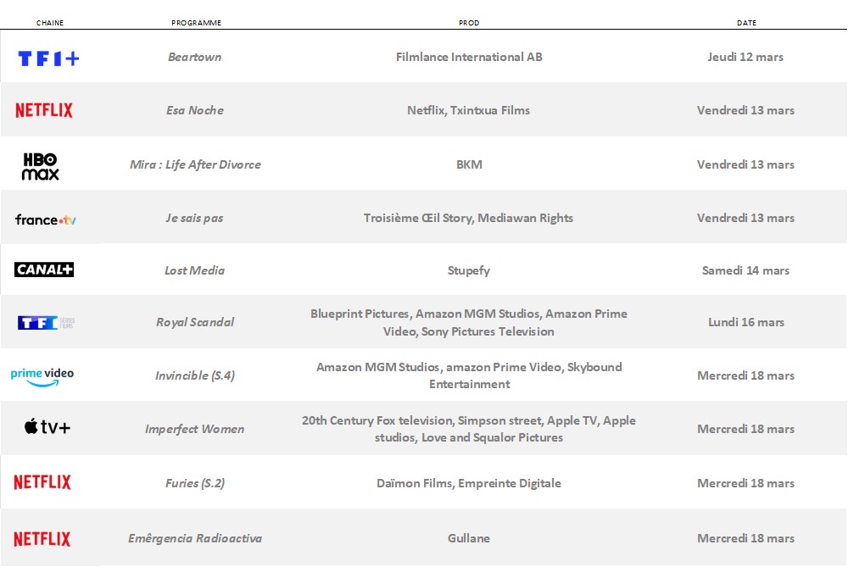Click the CHAINE column header

[50, 23]
